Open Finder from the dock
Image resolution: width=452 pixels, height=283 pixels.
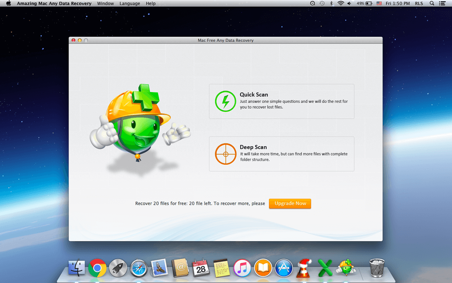point(76,268)
